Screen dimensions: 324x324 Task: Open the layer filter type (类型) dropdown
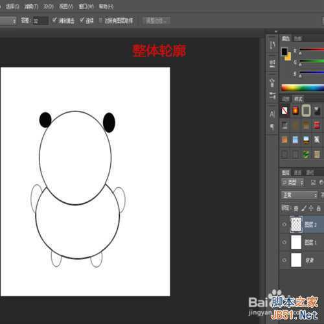[x=293, y=183]
